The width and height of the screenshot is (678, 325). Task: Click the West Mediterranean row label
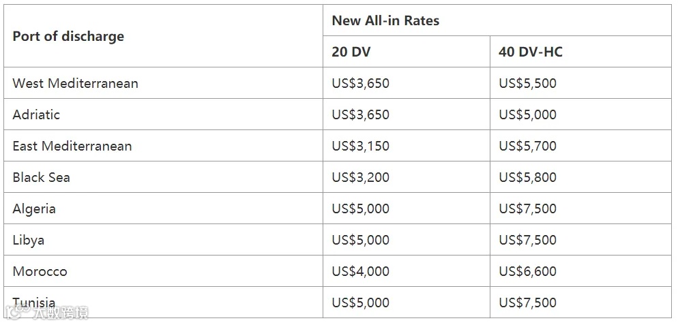tap(75, 83)
